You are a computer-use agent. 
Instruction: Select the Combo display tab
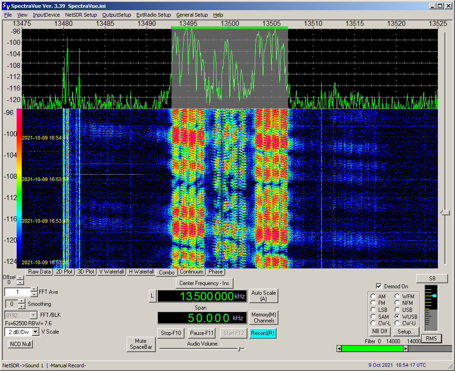(x=166, y=273)
